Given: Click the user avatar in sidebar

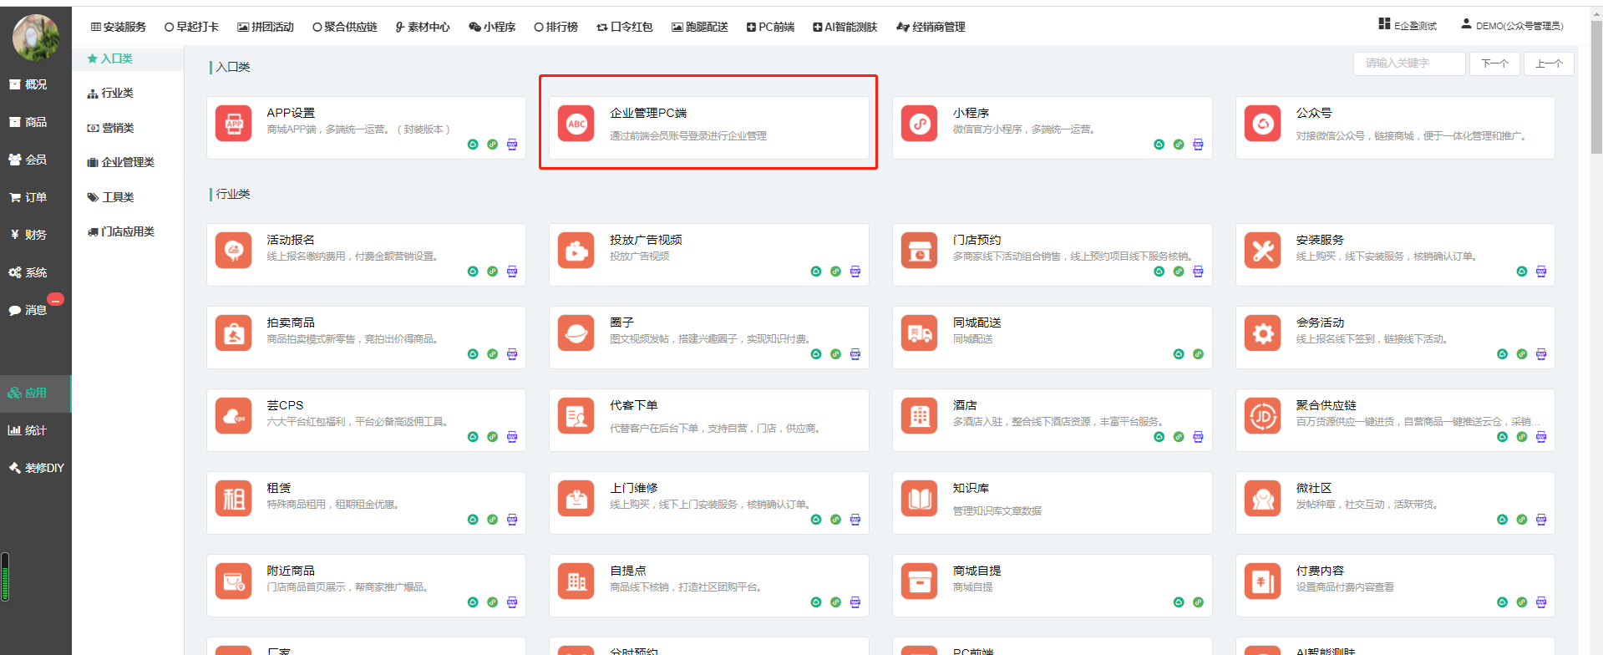Looking at the screenshot, I should pos(36,37).
